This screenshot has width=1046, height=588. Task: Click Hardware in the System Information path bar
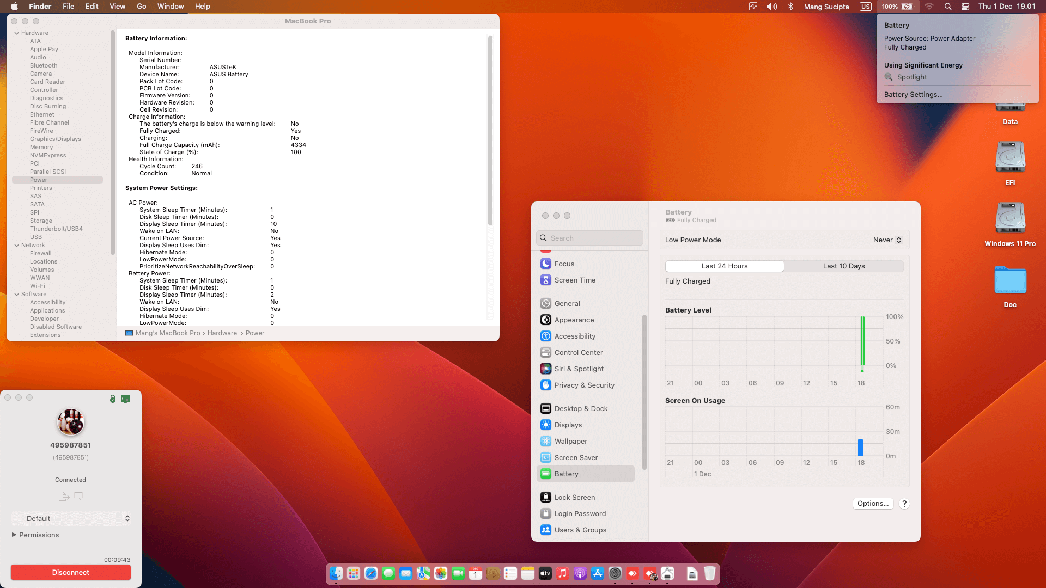coord(222,333)
